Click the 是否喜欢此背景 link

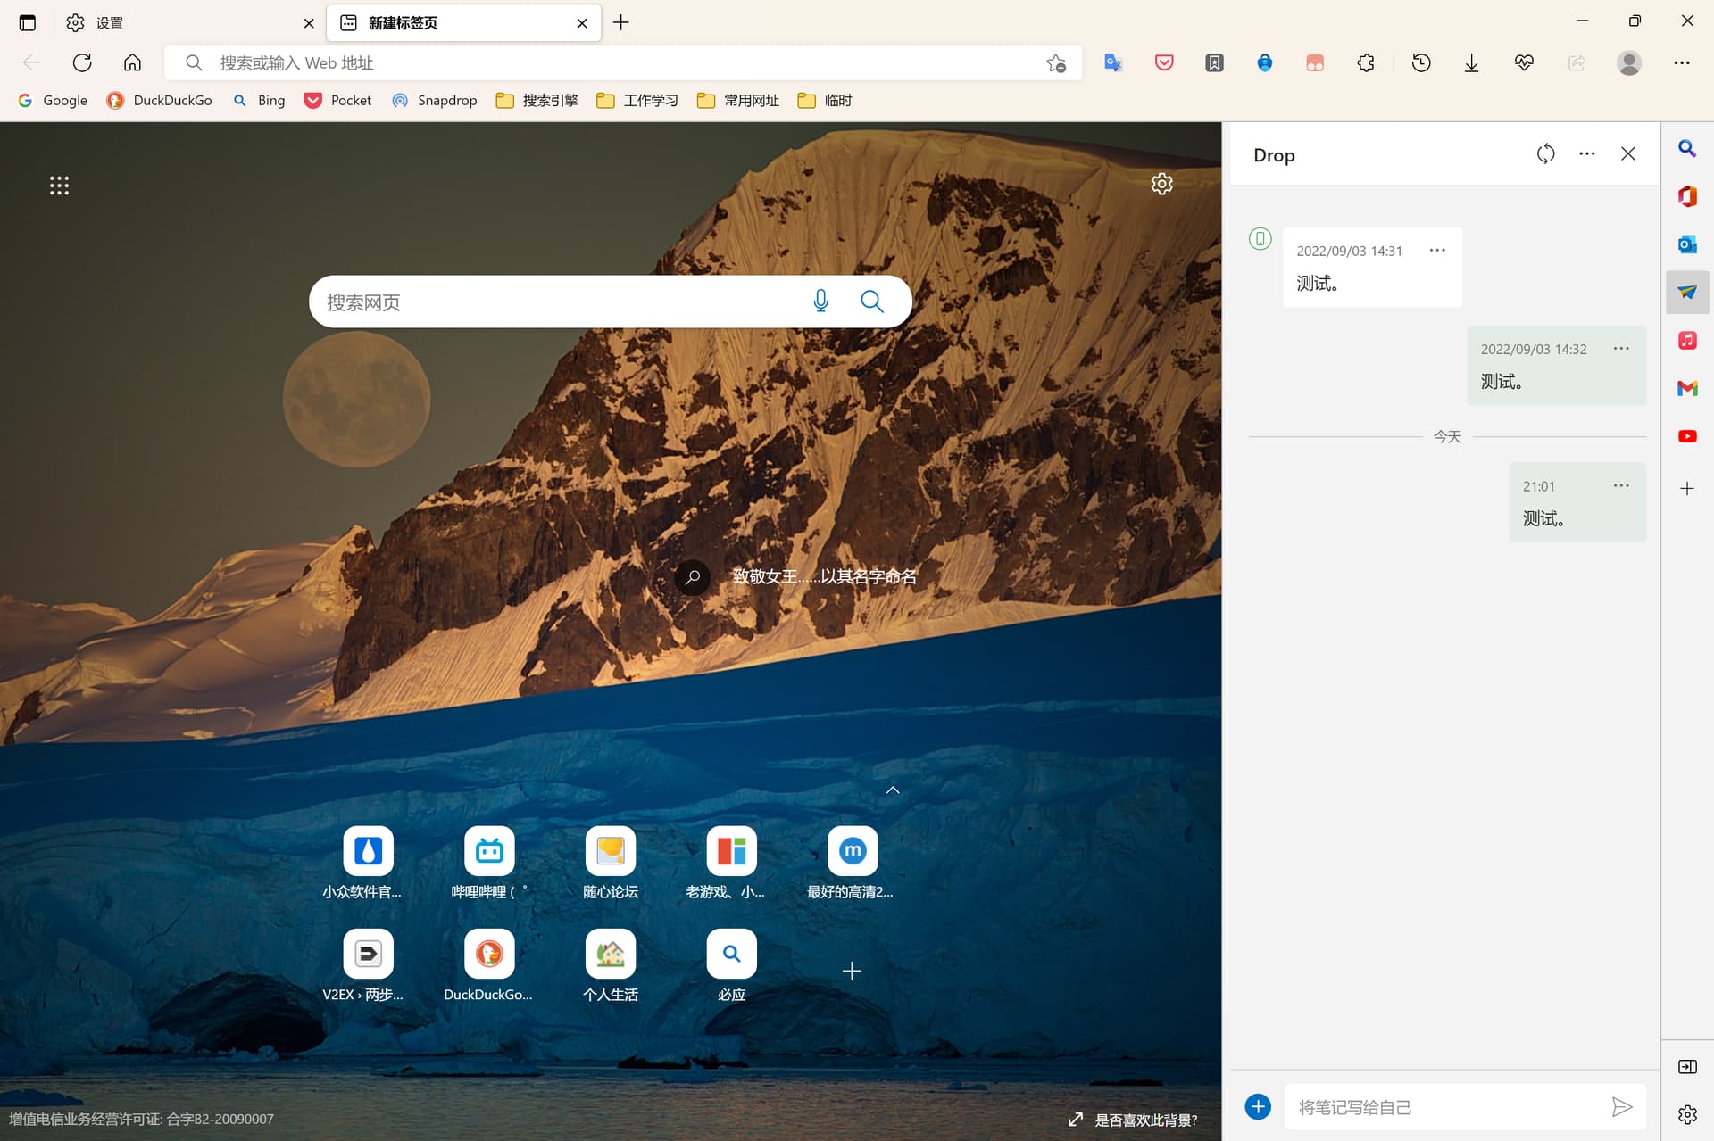(x=1145, y=1120)
